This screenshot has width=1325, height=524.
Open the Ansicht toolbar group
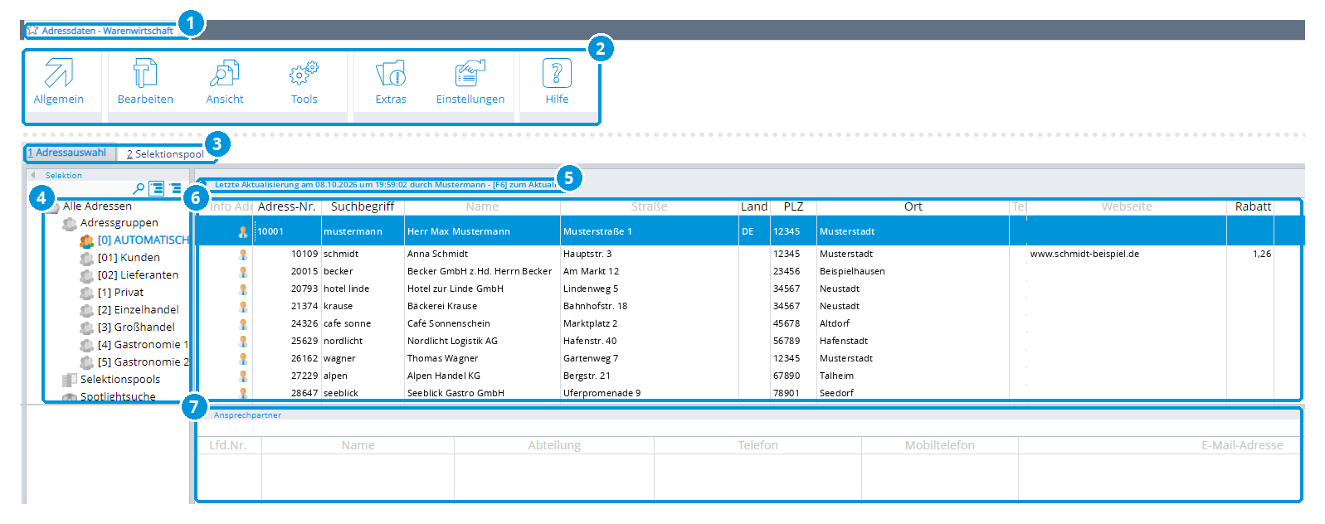(x=225, y=81)
